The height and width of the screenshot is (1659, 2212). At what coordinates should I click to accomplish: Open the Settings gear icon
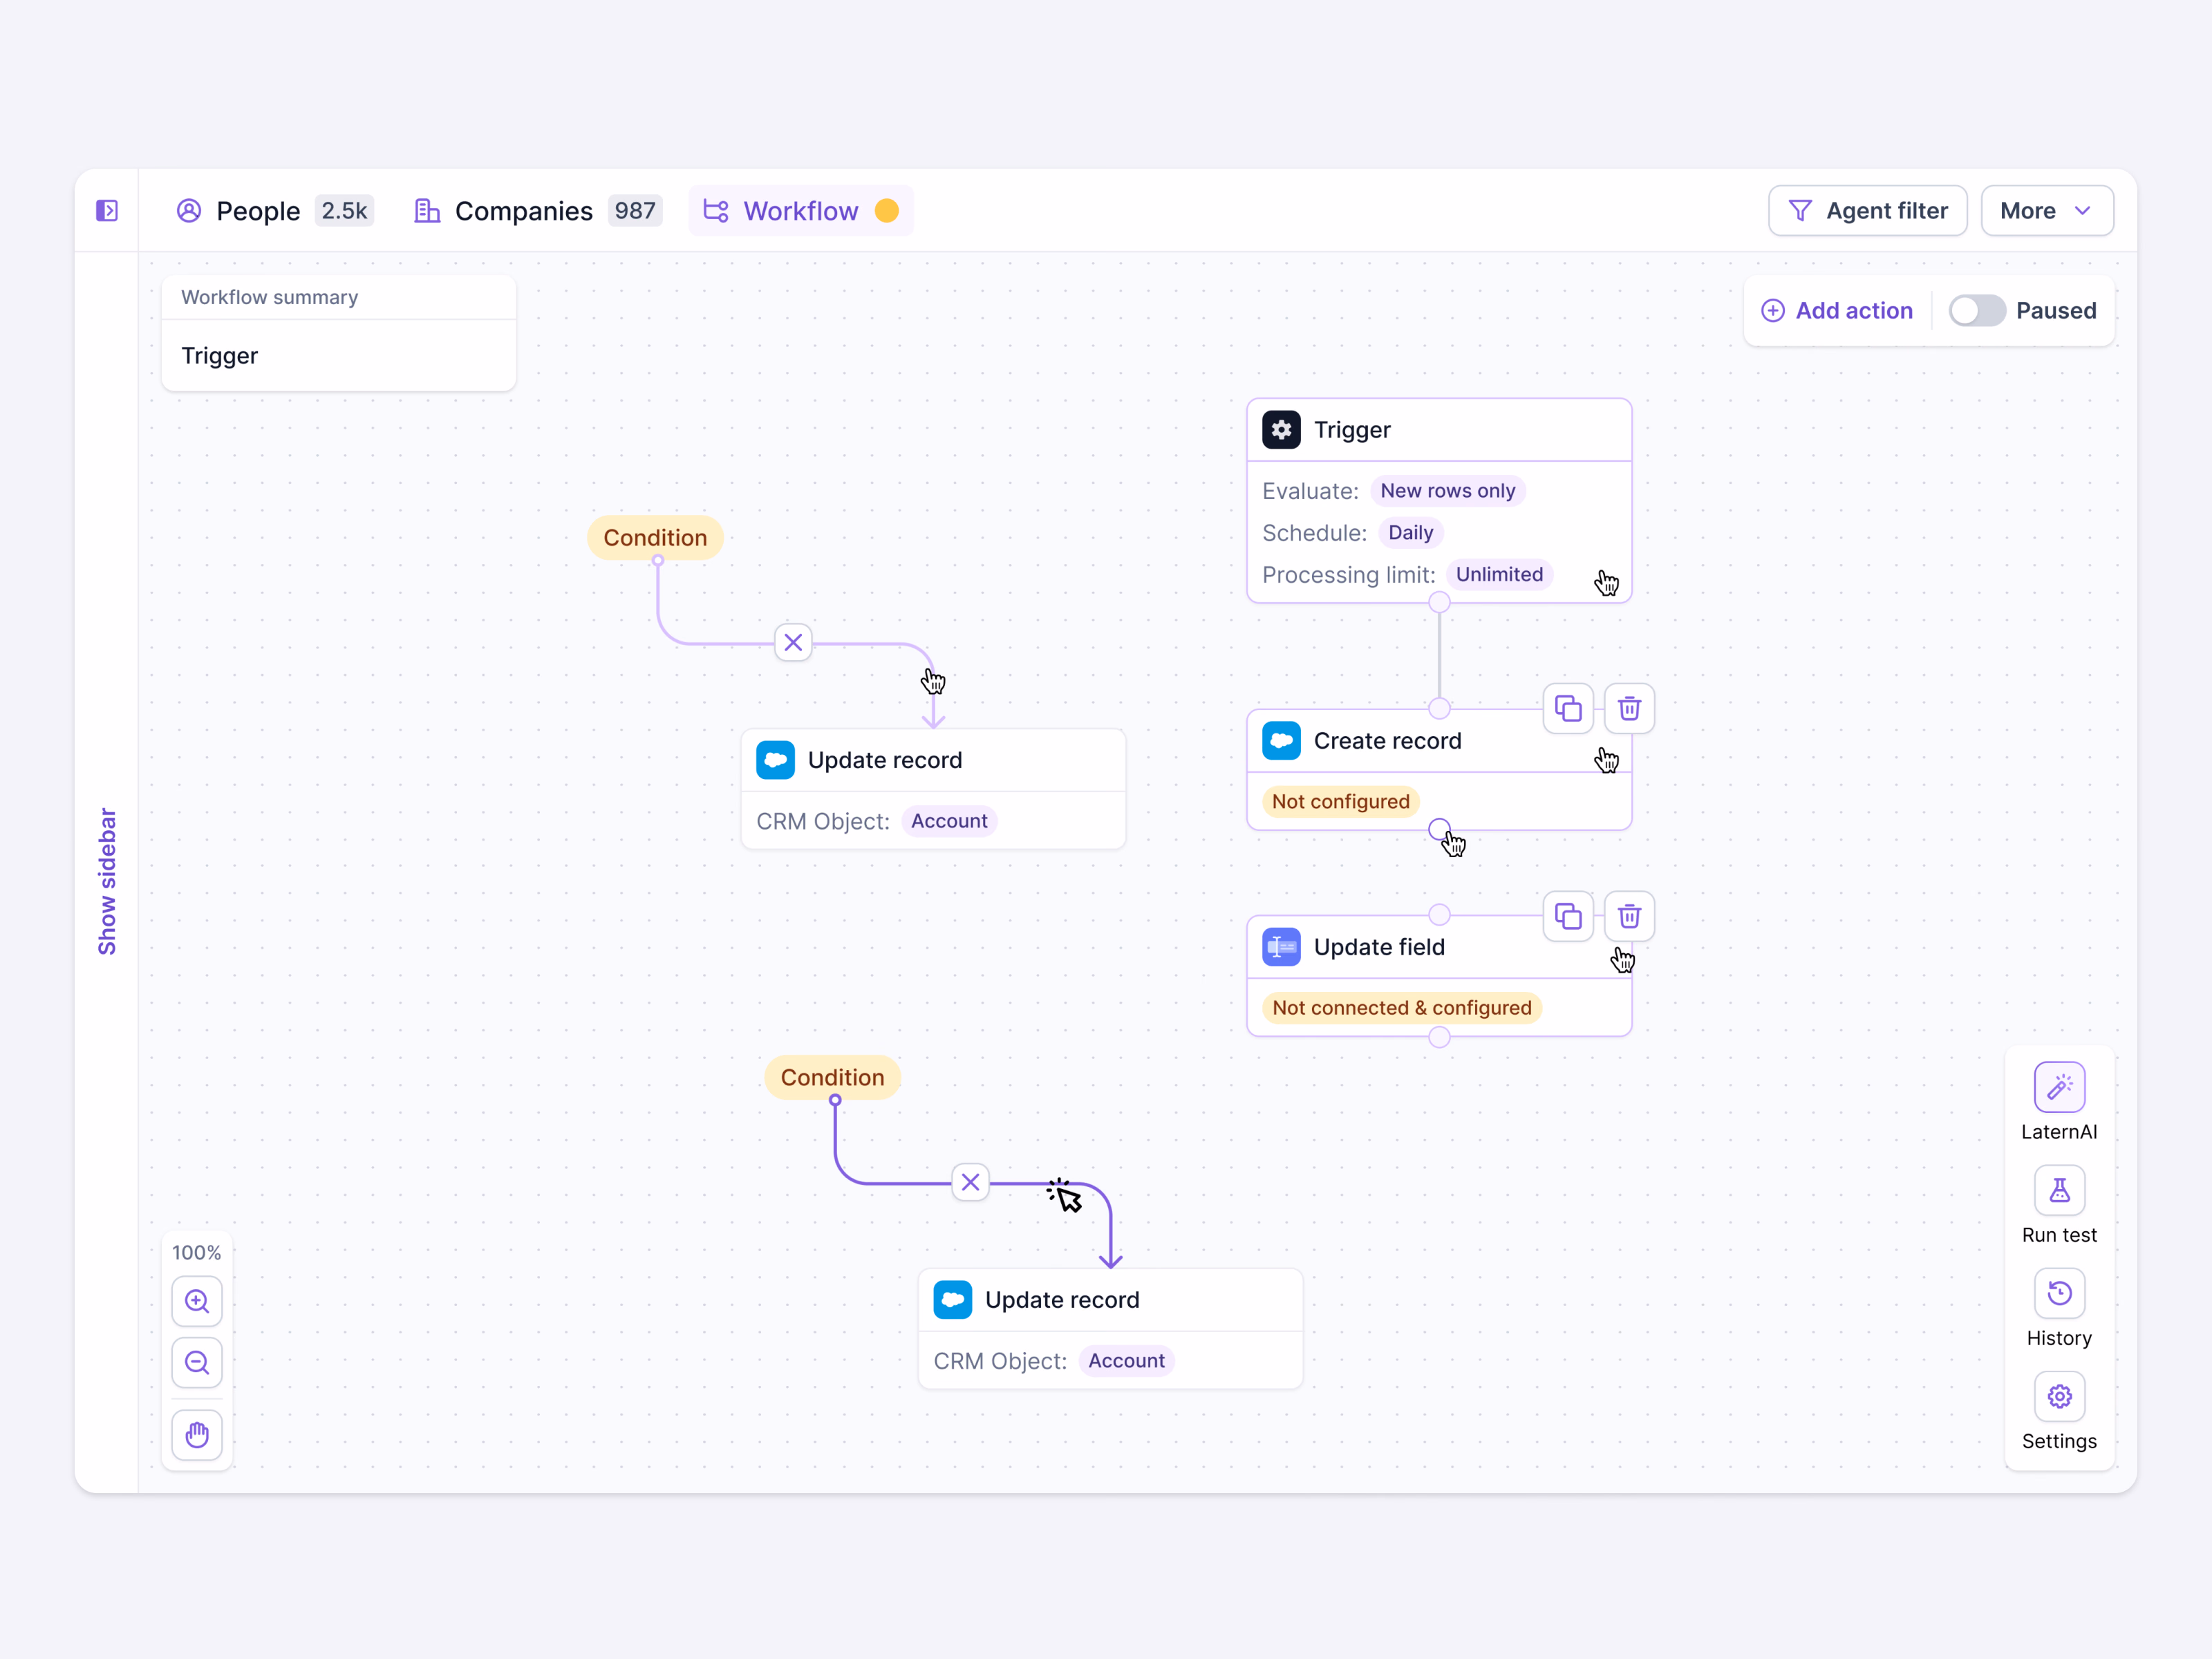2059,1396
